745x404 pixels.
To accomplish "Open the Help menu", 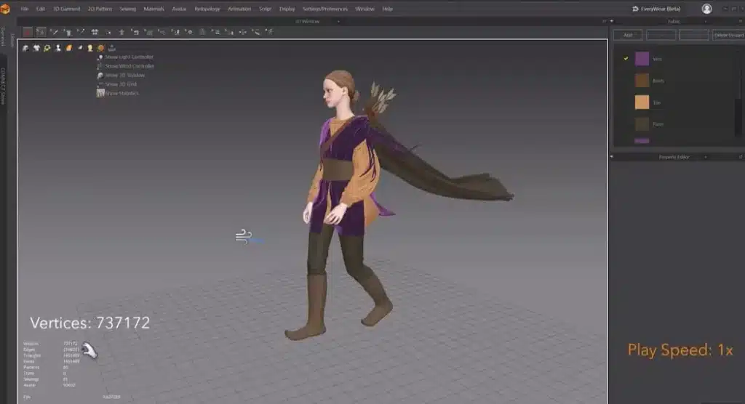I will pyautogui.click(x=388, y=9).
